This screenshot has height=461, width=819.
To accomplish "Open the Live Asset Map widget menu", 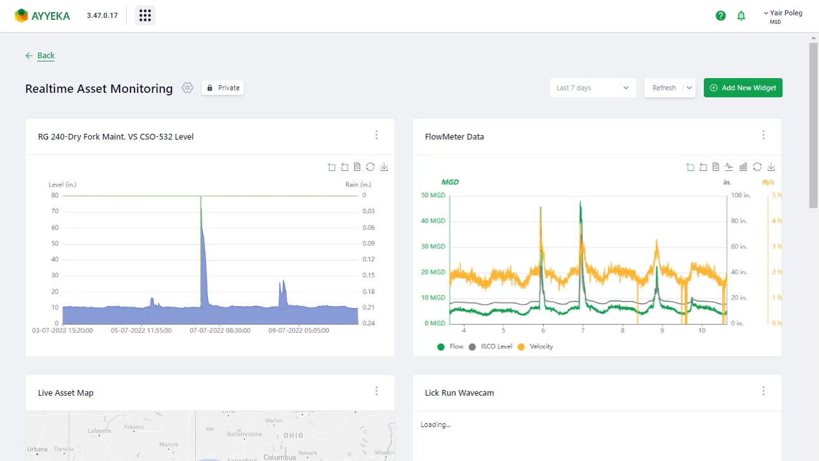I will (376, 391).
